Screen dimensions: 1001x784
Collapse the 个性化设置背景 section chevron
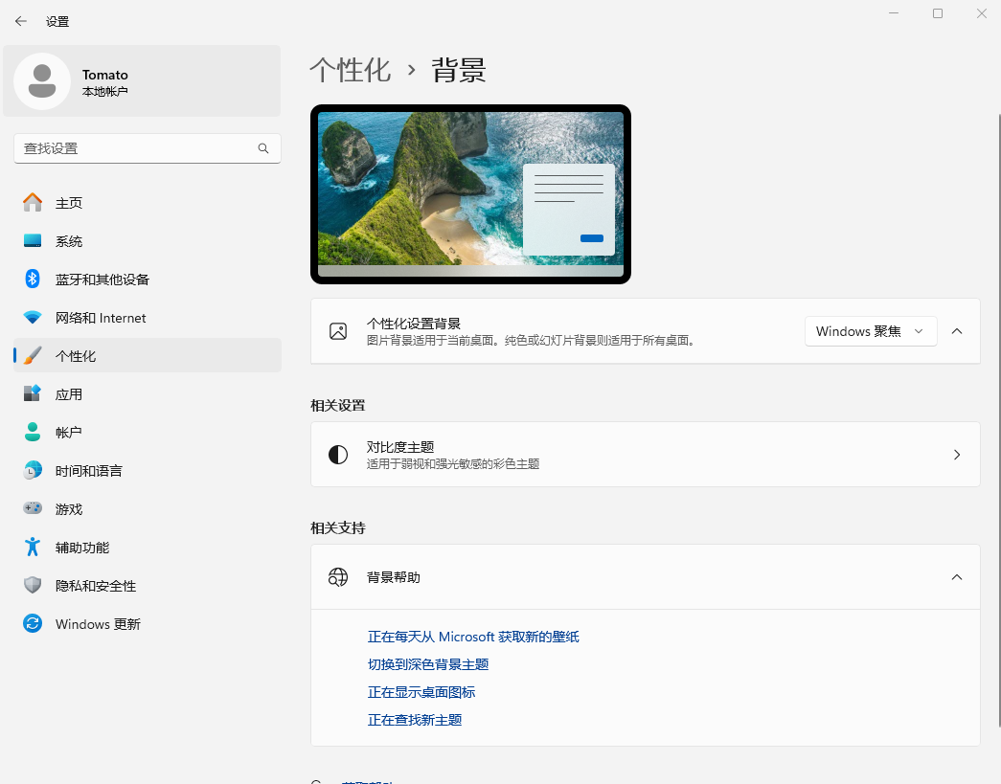956,331
